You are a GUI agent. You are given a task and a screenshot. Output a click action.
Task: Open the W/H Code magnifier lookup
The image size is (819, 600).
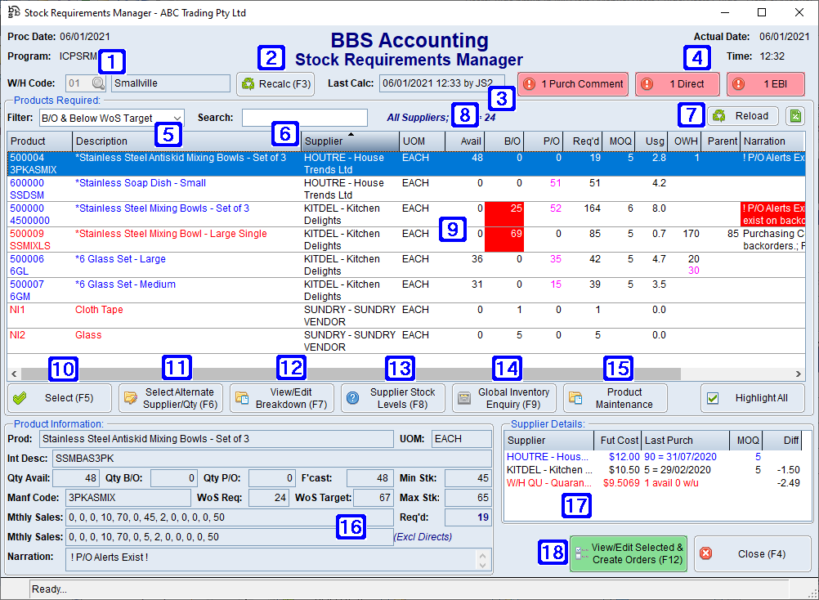point(97,83)
